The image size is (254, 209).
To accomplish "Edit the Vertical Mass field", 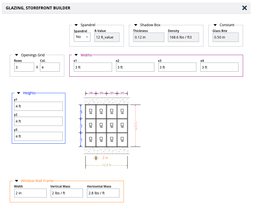I will (x=67, y=193).
